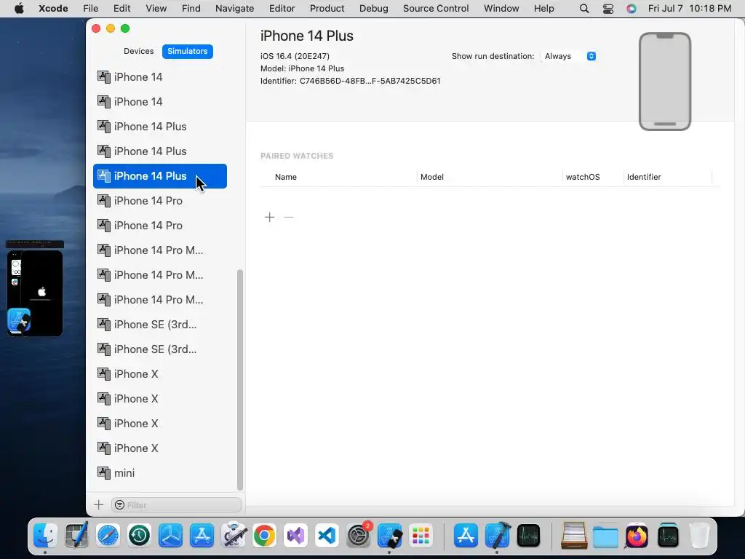The image size is (745, 559).
Task: Open Control Center in the menu bar
Action: (608, 9)
